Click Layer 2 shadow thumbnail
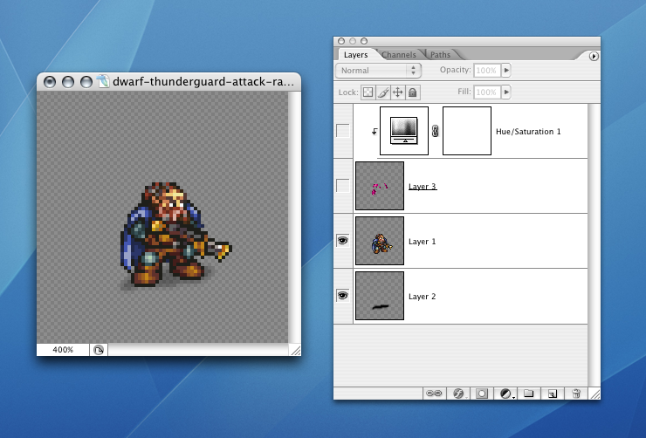The image size is (646, 438). tap(380, 296)
